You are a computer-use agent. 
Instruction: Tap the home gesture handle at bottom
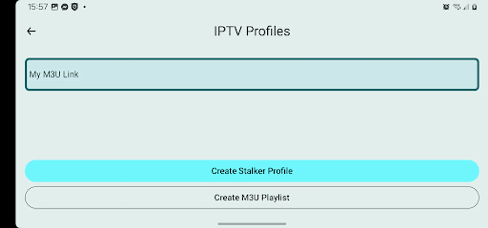(x=252, y=224)
